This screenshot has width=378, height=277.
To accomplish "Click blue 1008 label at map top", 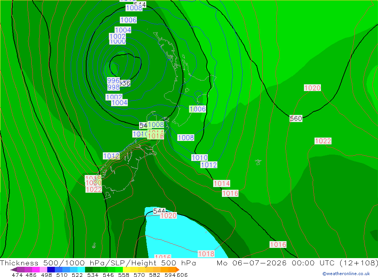I will coord(134,8).
